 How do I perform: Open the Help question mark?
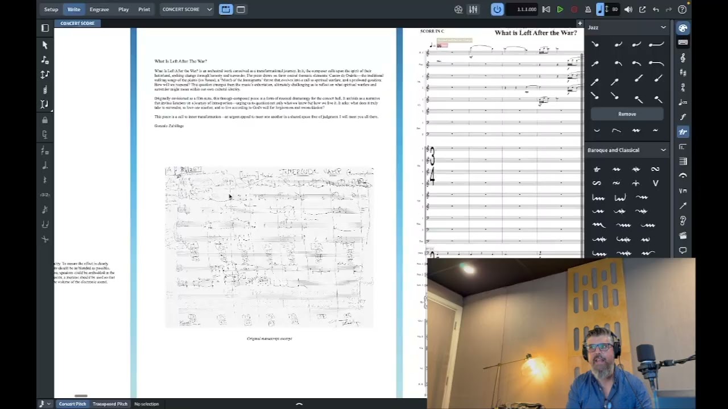tap(682, 9)
